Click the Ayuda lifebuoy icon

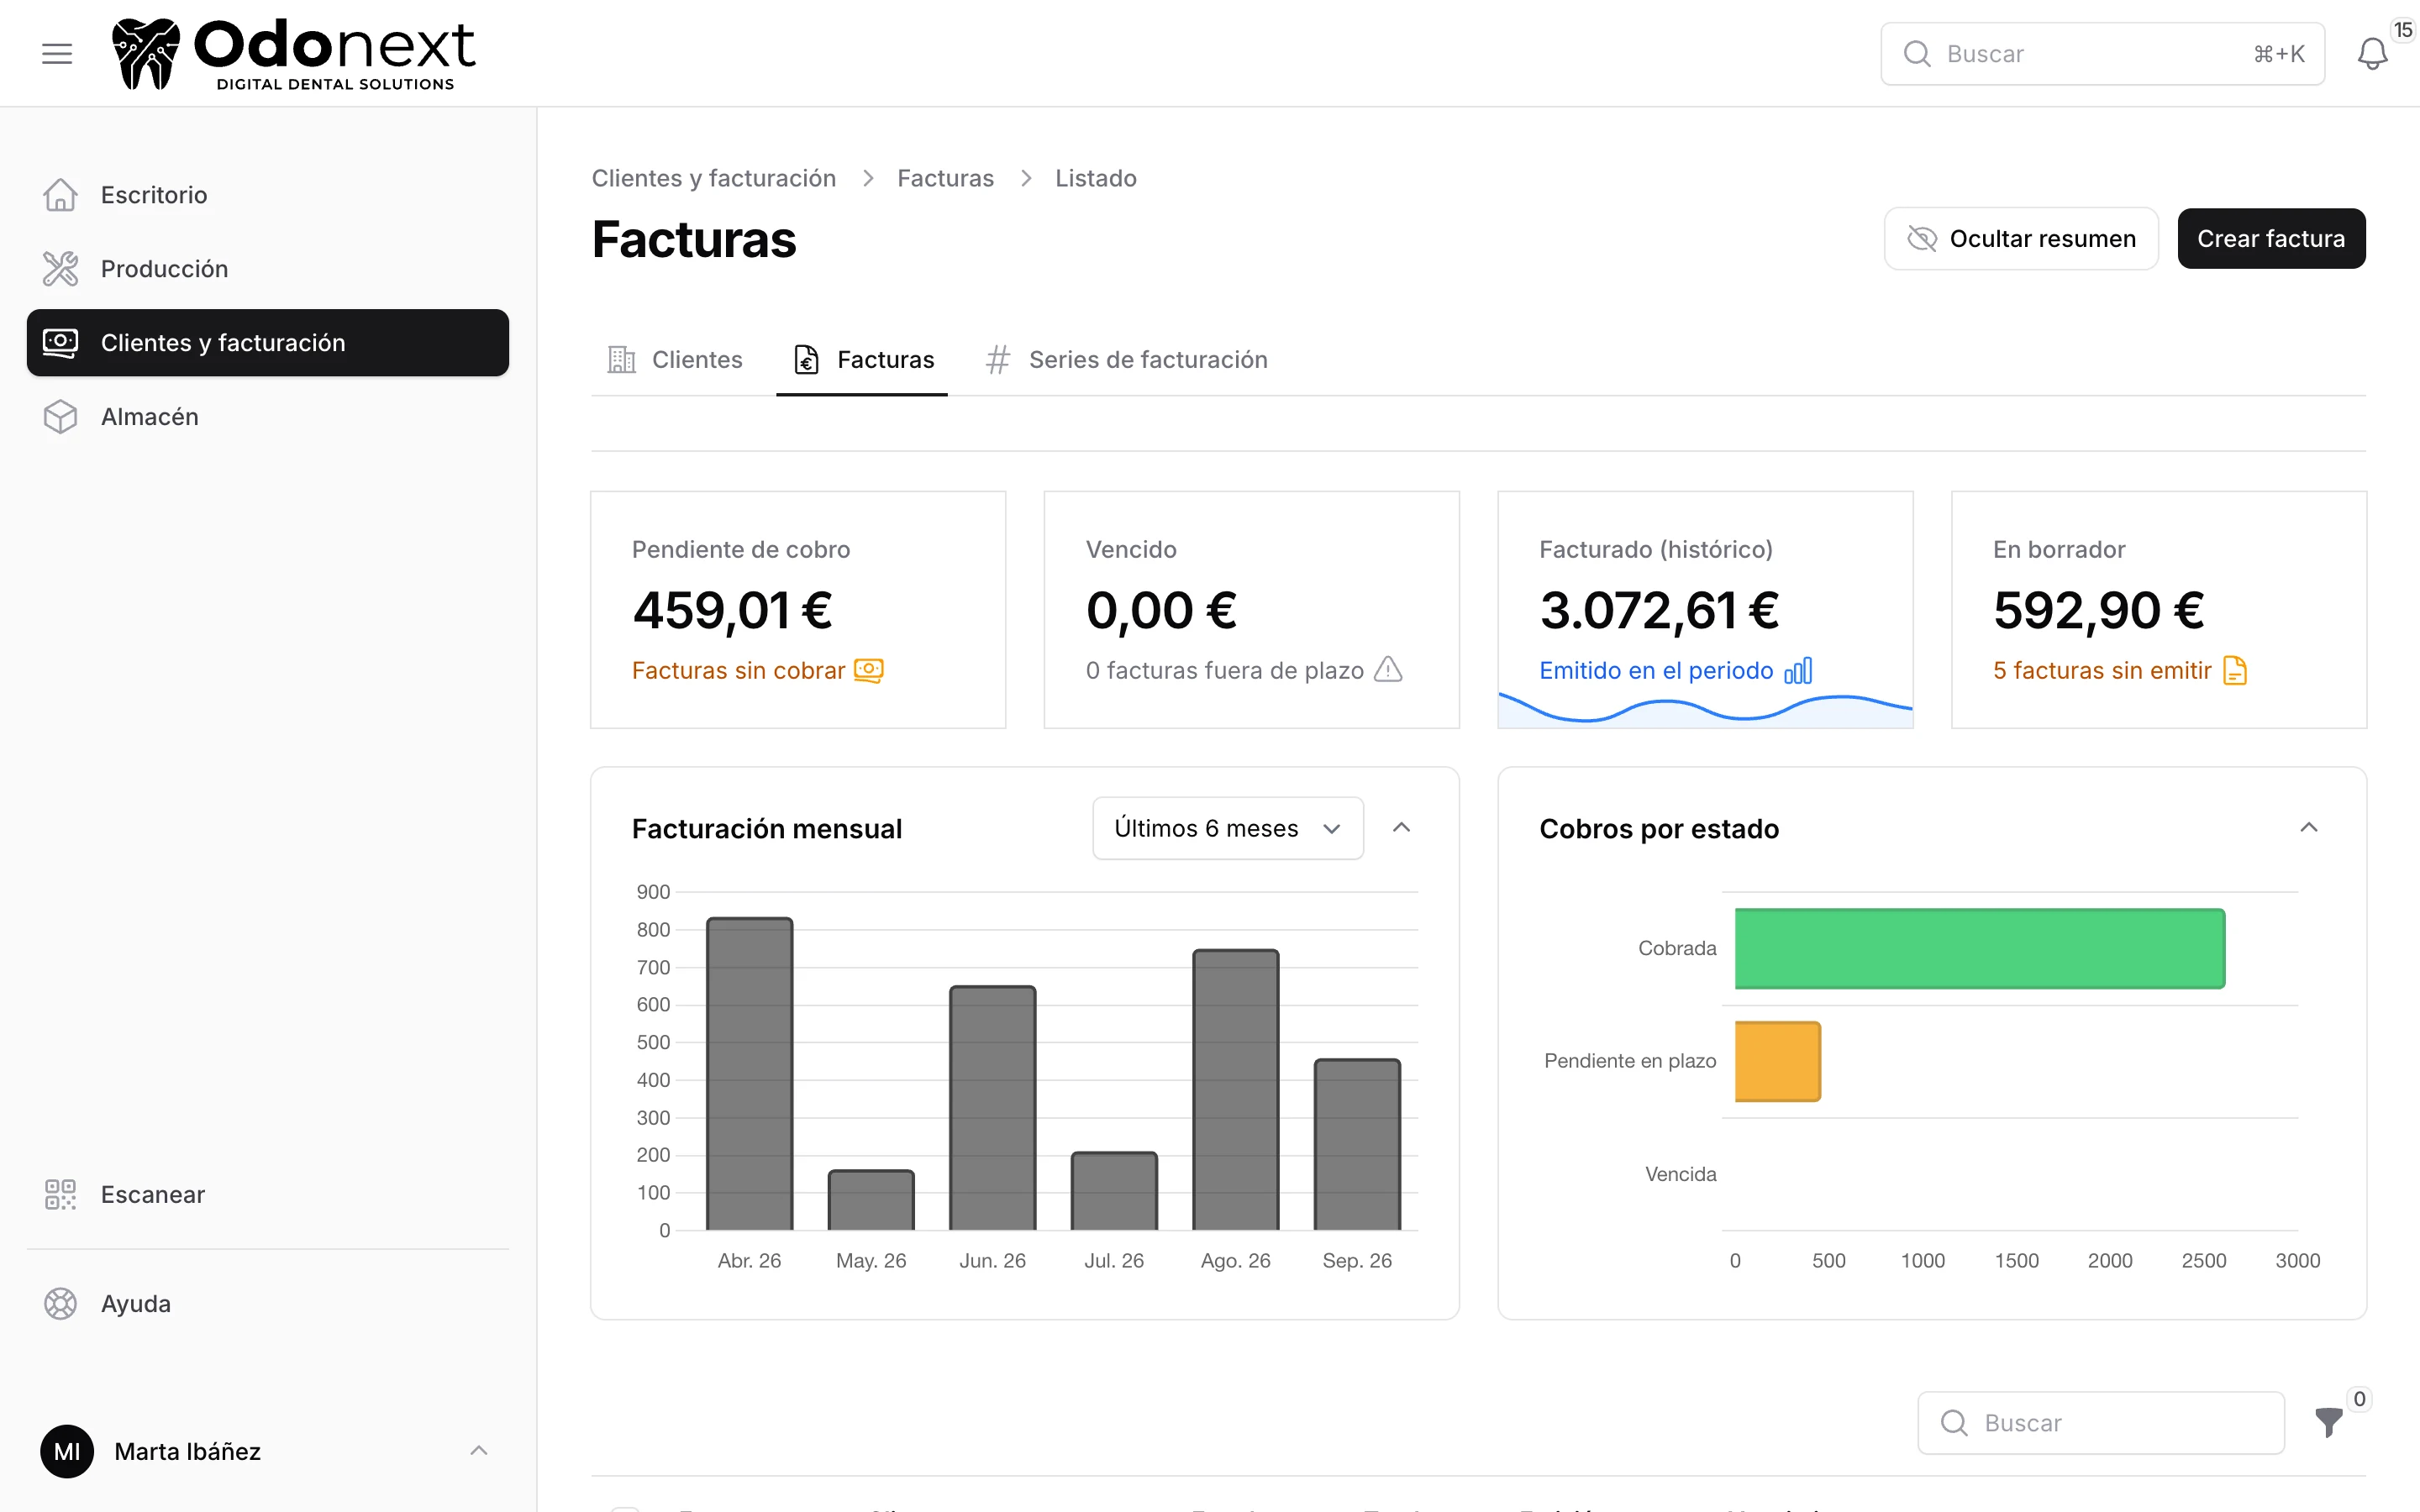(x=60, y=1304)
